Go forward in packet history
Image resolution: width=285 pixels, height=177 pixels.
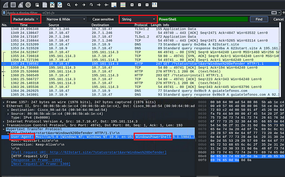pos(84,5)
